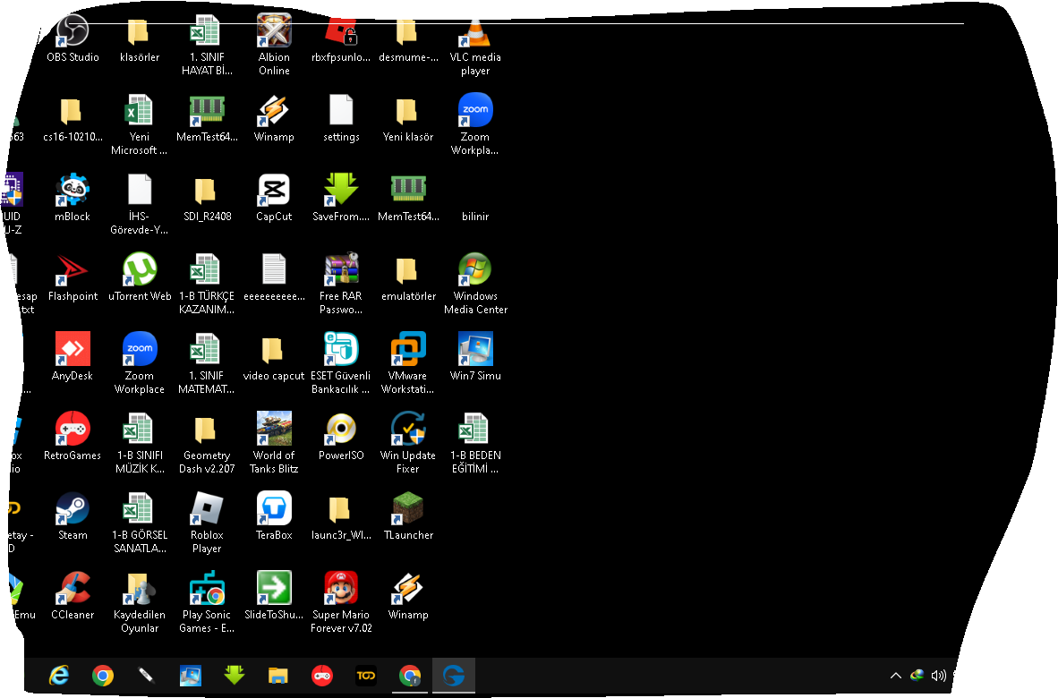Open the volume control in the tray
Viewport: 1058px width, 698px height.
pos(938,675)
